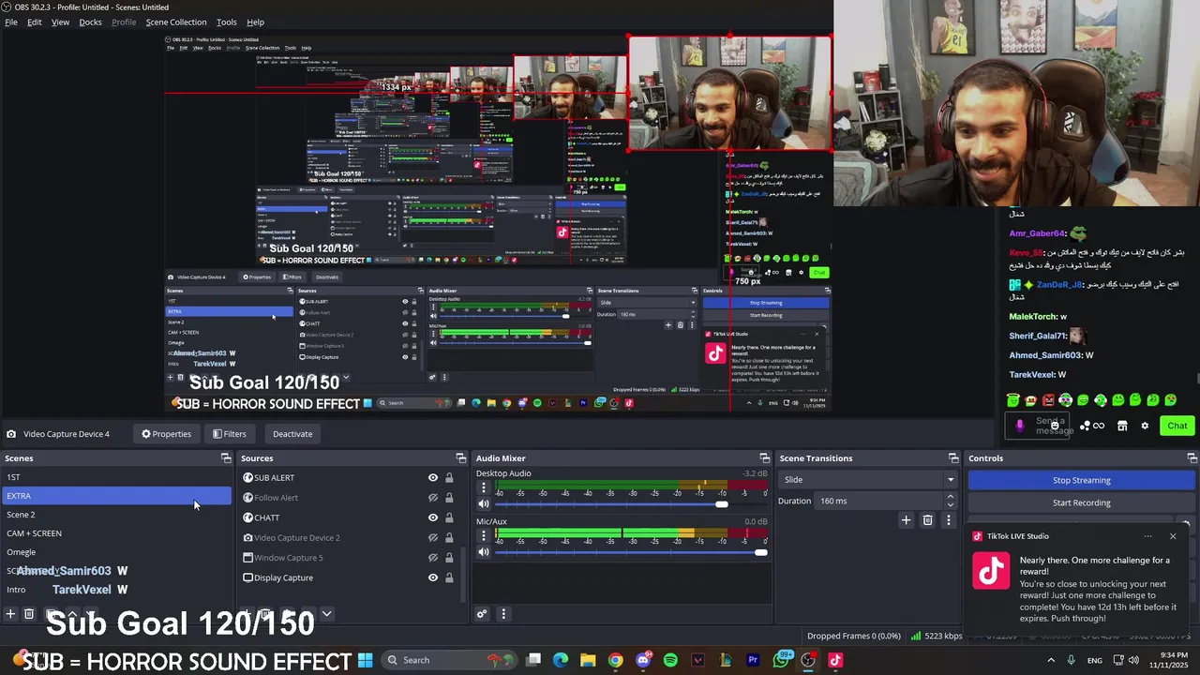Toggle lock on SUB ALERT source
The image size is (1200, 675).
[x=449, y=478]
